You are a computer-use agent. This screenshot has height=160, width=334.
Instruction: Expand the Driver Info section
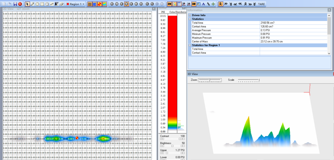(190, 15)
